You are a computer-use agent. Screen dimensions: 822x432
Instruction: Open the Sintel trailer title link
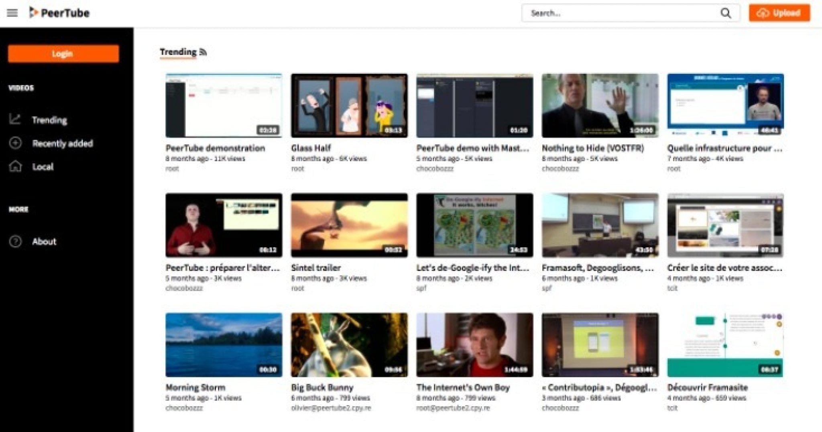(316, 268)
